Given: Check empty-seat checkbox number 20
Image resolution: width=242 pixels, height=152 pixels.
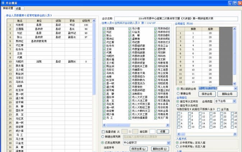Looking at the screenshot, I should 211,127.
